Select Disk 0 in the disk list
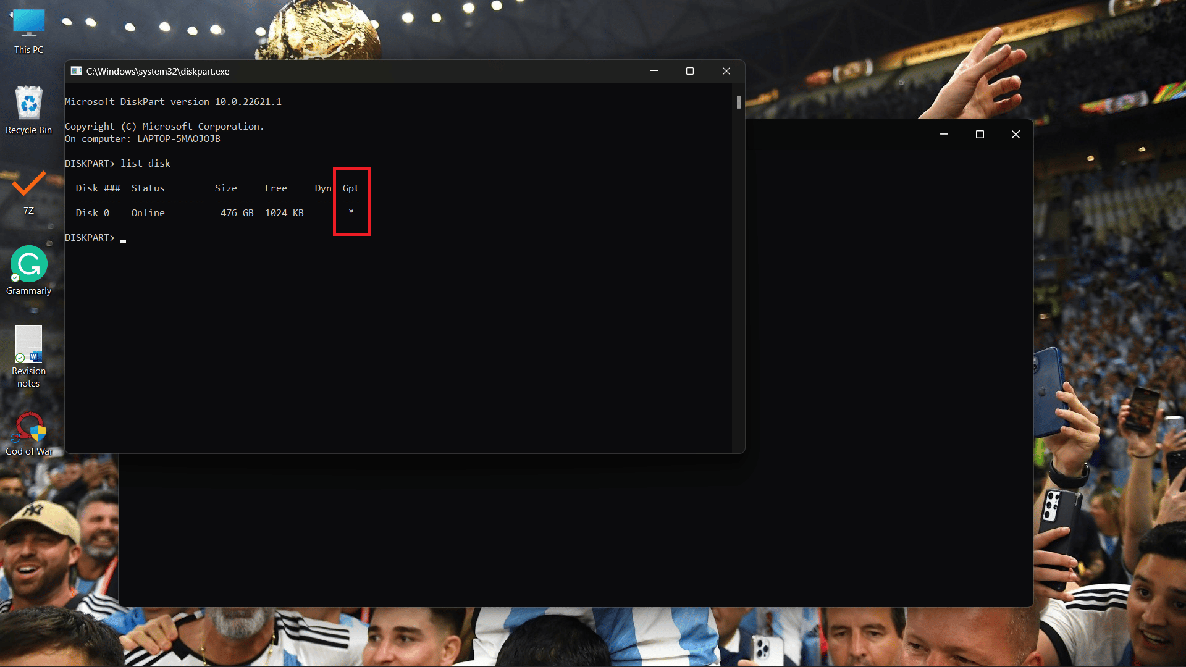 pos(93,212)
